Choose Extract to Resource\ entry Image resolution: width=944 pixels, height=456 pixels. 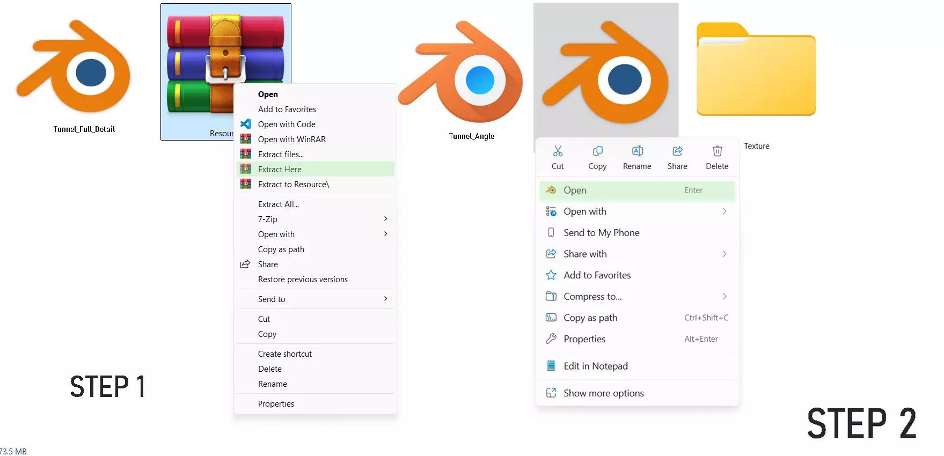[x=315, y=184]
